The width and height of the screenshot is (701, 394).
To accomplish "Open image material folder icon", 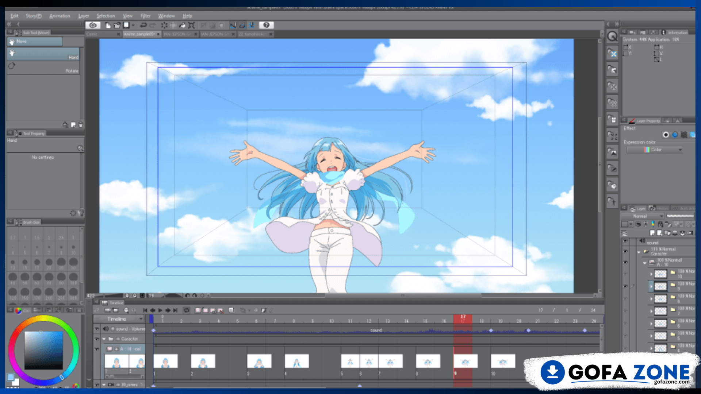I will 612,152.
